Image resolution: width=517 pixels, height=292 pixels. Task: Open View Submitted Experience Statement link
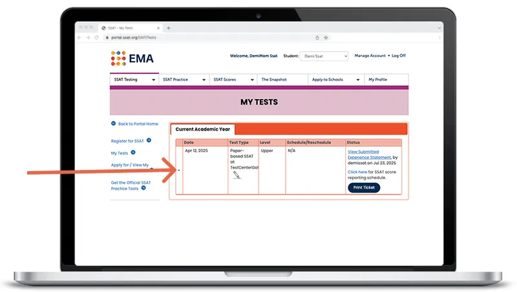[x=369, y=154]
